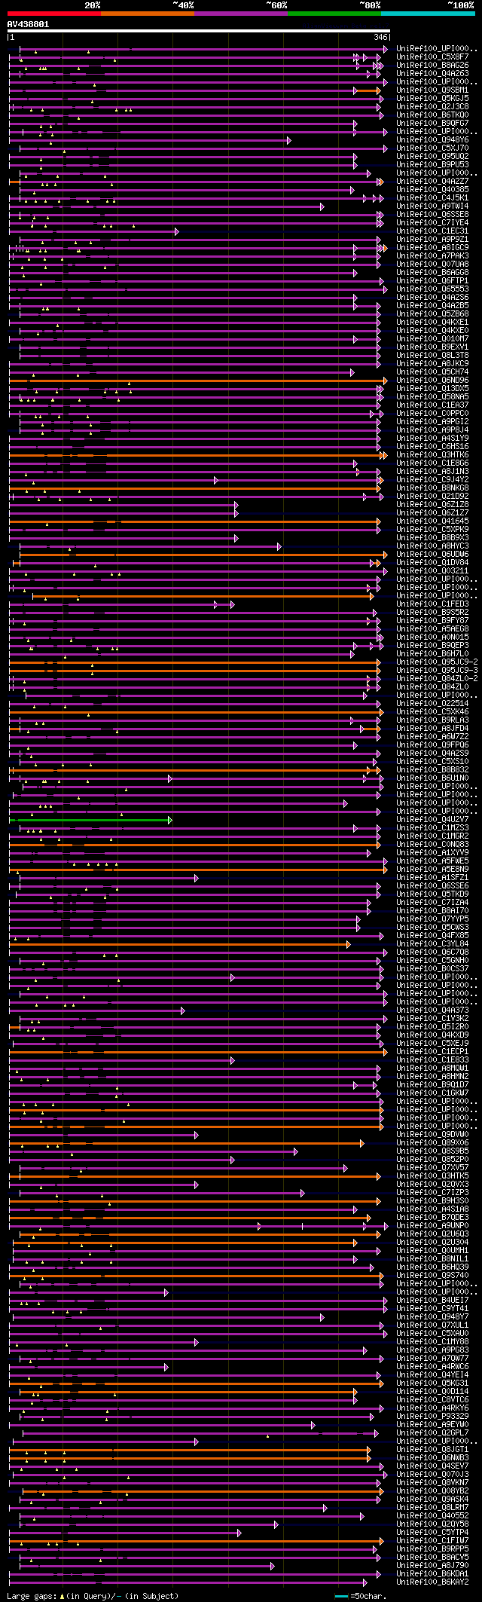Select the UniRef100_Q41645 label

[432, 521]
